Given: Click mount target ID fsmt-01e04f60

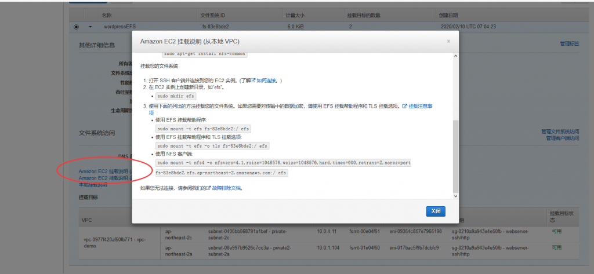Looking at the screenshot, I should (364, 248).
